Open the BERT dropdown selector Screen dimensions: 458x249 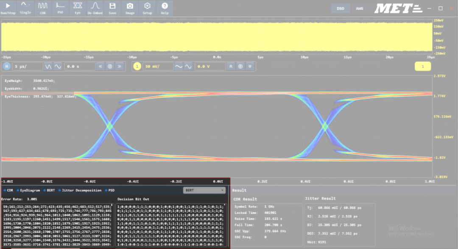tap(204, 190)
